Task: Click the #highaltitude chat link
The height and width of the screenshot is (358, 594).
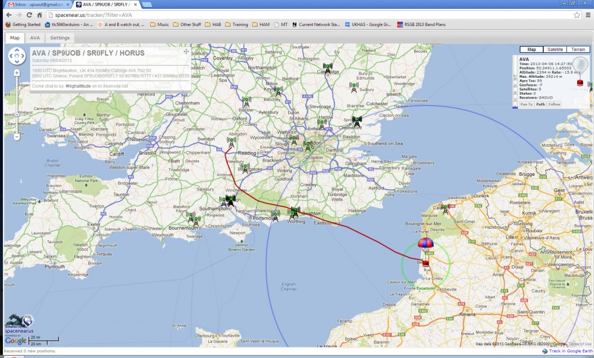Action: click(x=78, y=86)
